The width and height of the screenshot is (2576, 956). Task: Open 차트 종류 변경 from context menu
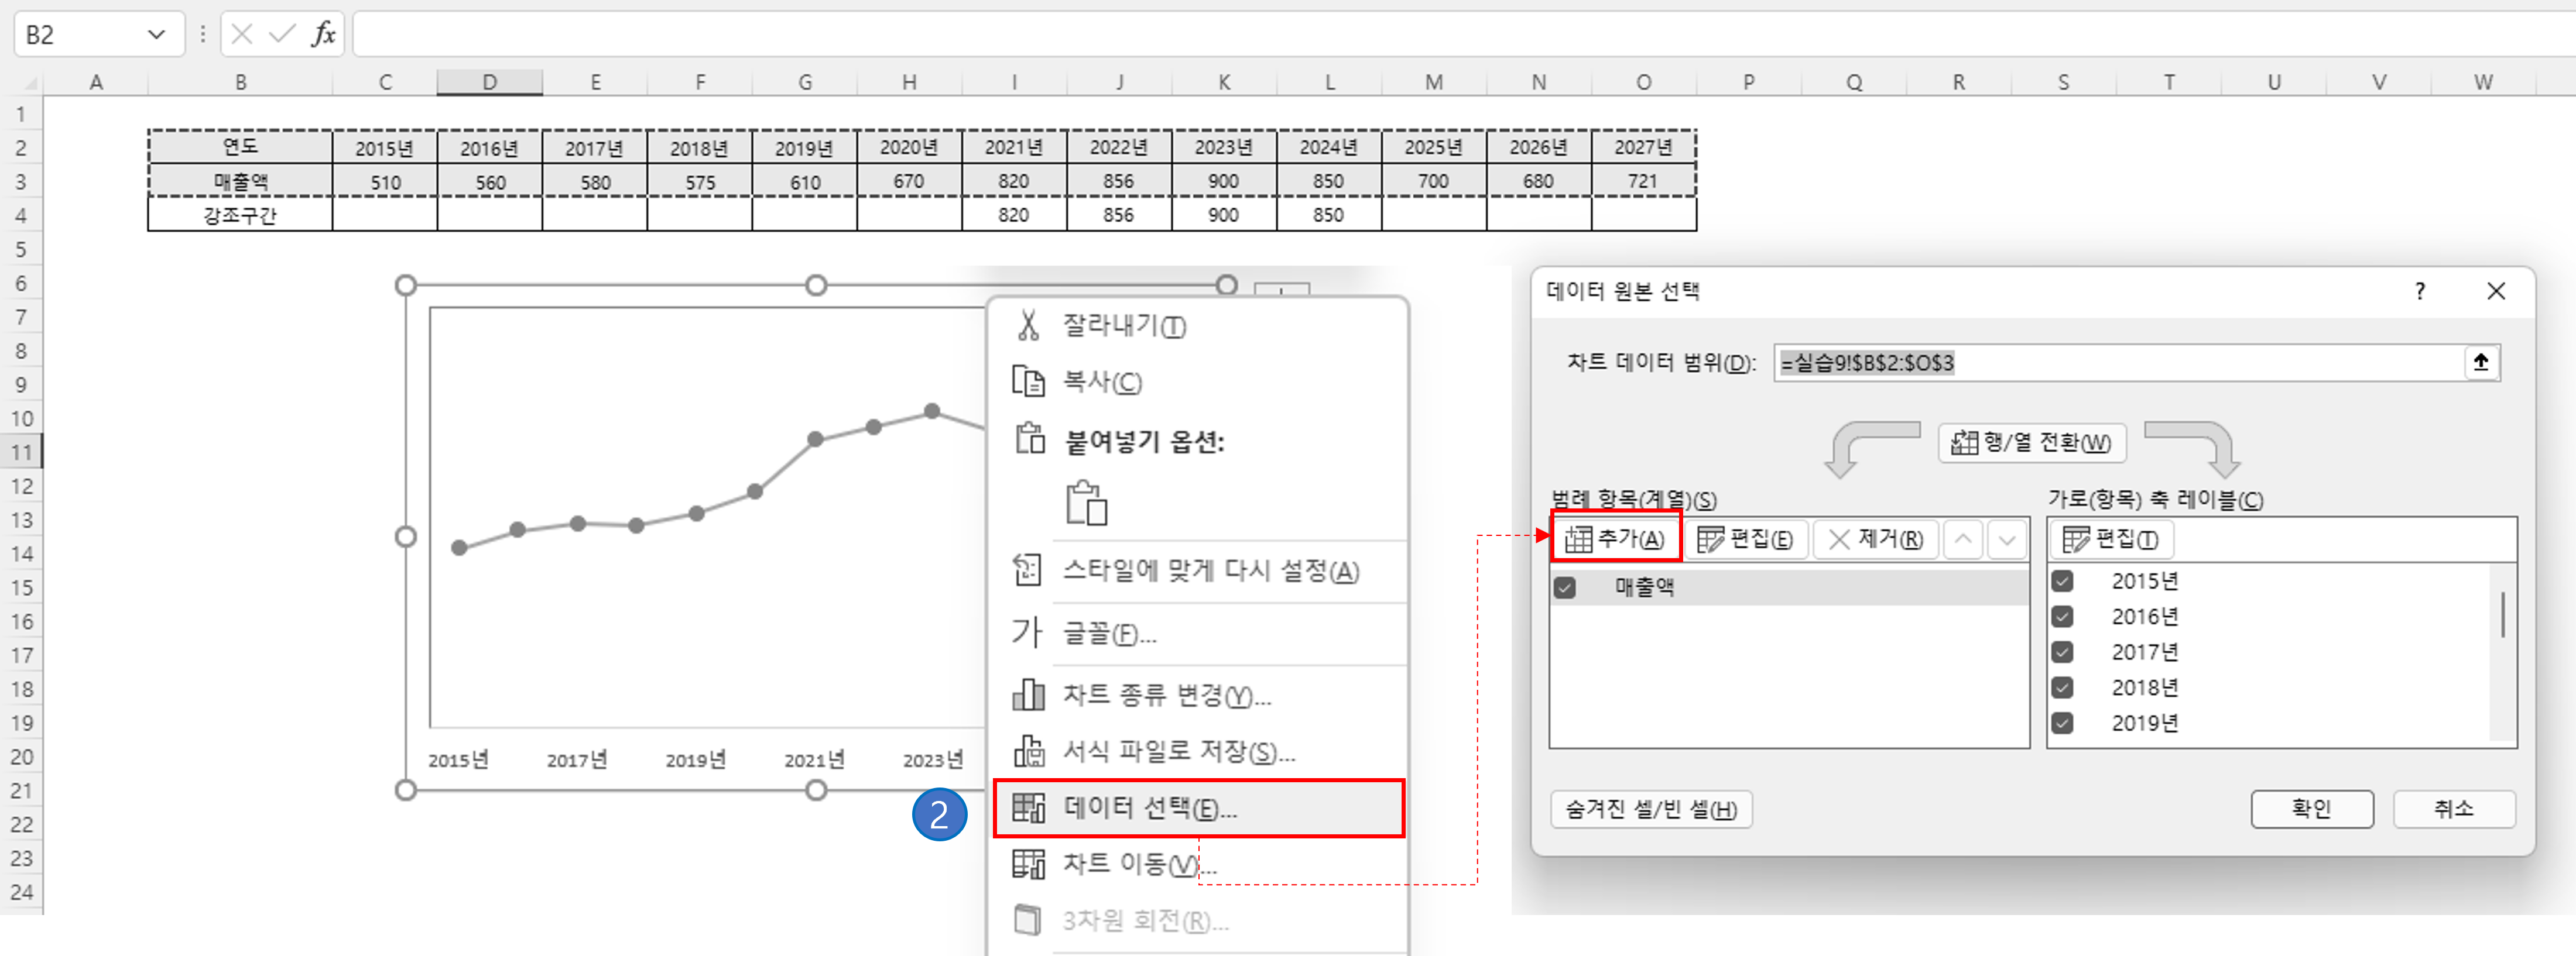[x=1166, y=695]
